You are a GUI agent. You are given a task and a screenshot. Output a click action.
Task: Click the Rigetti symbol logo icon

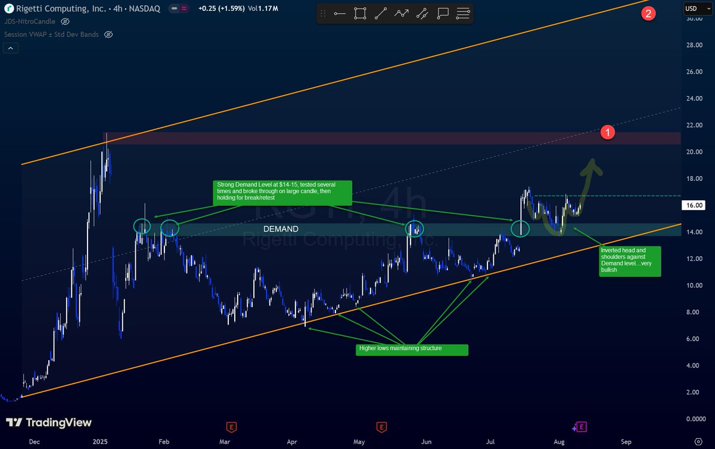pyautogui.click(x=9, y=9)
